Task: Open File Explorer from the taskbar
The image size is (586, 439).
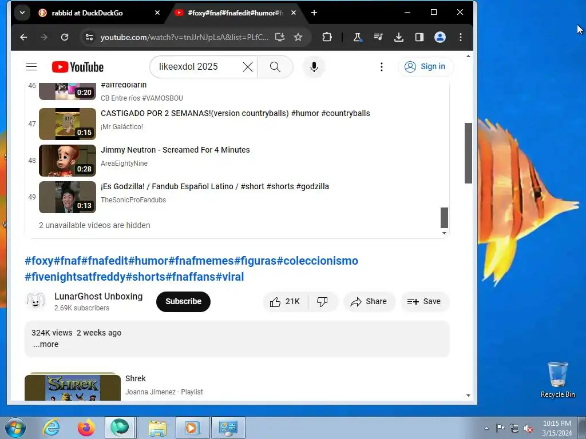Action: tap(157, 428)
